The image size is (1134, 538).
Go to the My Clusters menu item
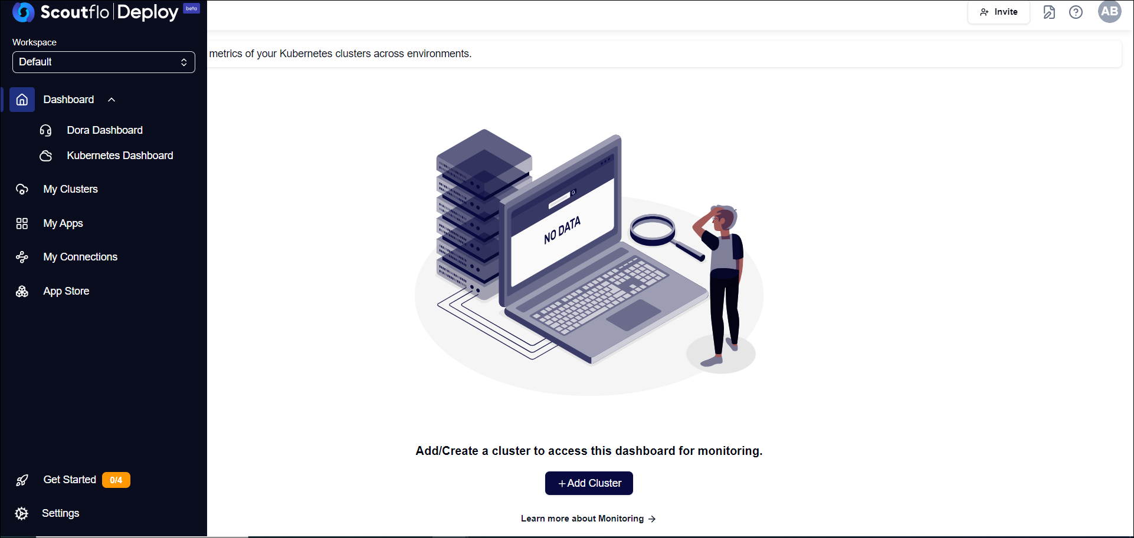pos(70,189)
